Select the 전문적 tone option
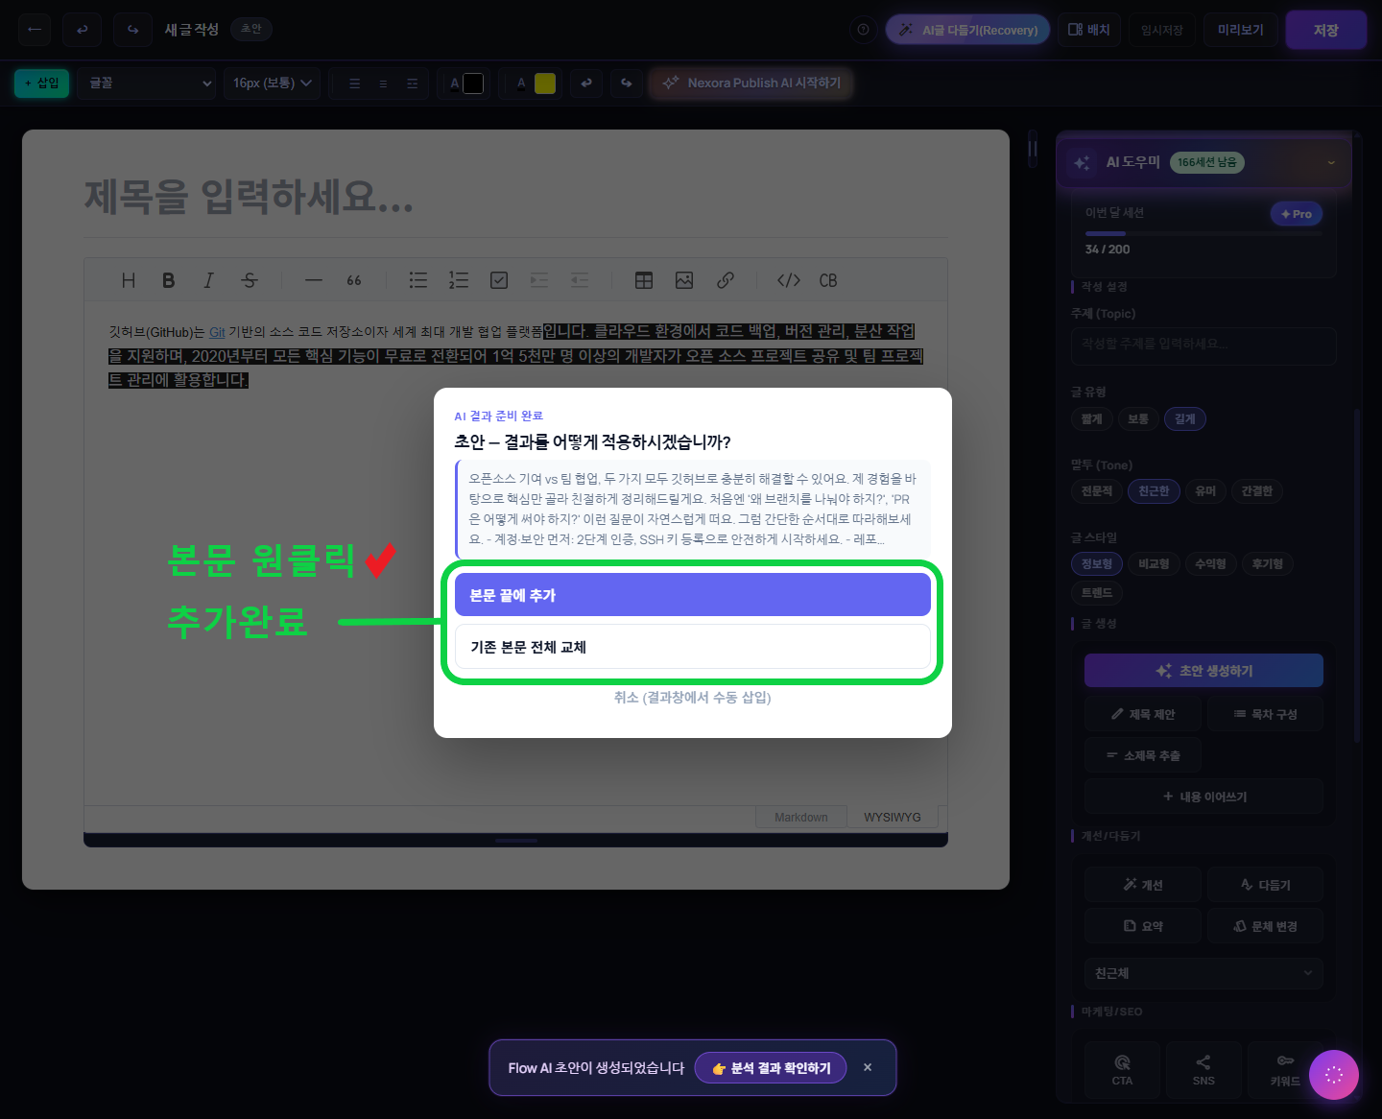1382x1119 pixels. (1096, 491)
